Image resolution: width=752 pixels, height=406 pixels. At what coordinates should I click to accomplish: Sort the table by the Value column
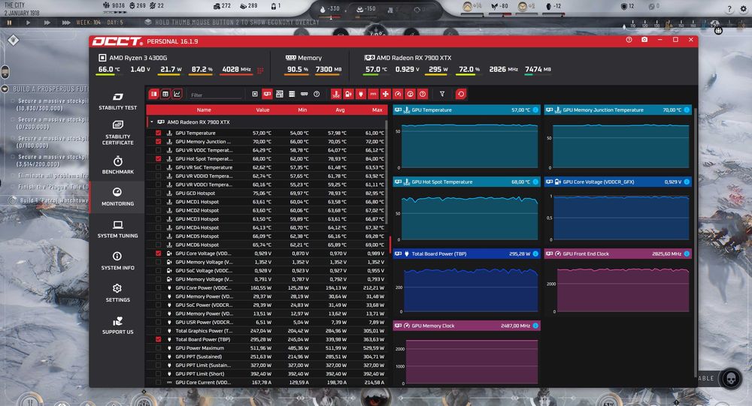pos(262,110)
